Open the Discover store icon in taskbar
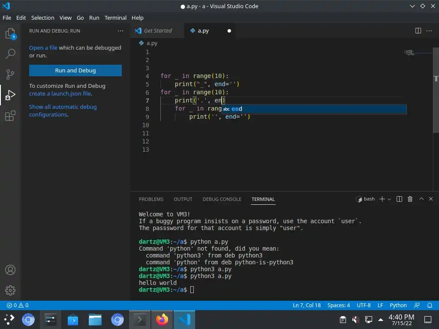Screen dimensions: 439x329 tap(73, 320)
